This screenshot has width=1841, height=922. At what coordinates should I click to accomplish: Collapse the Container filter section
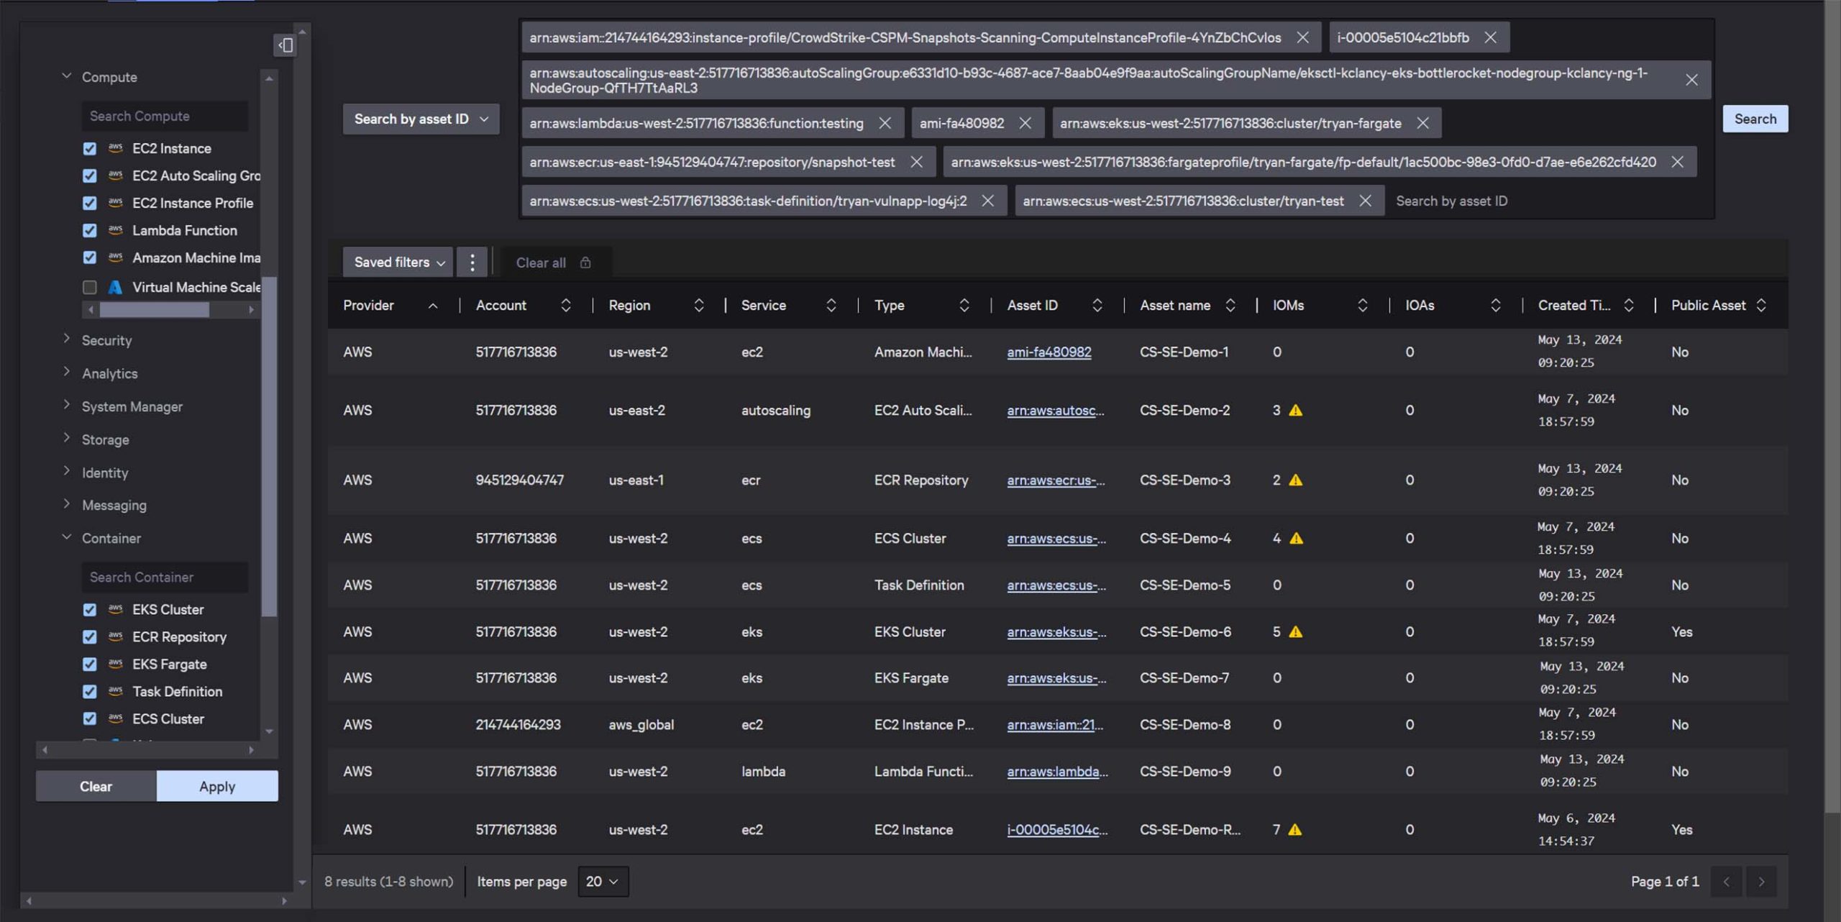click(x=67, y=537)
